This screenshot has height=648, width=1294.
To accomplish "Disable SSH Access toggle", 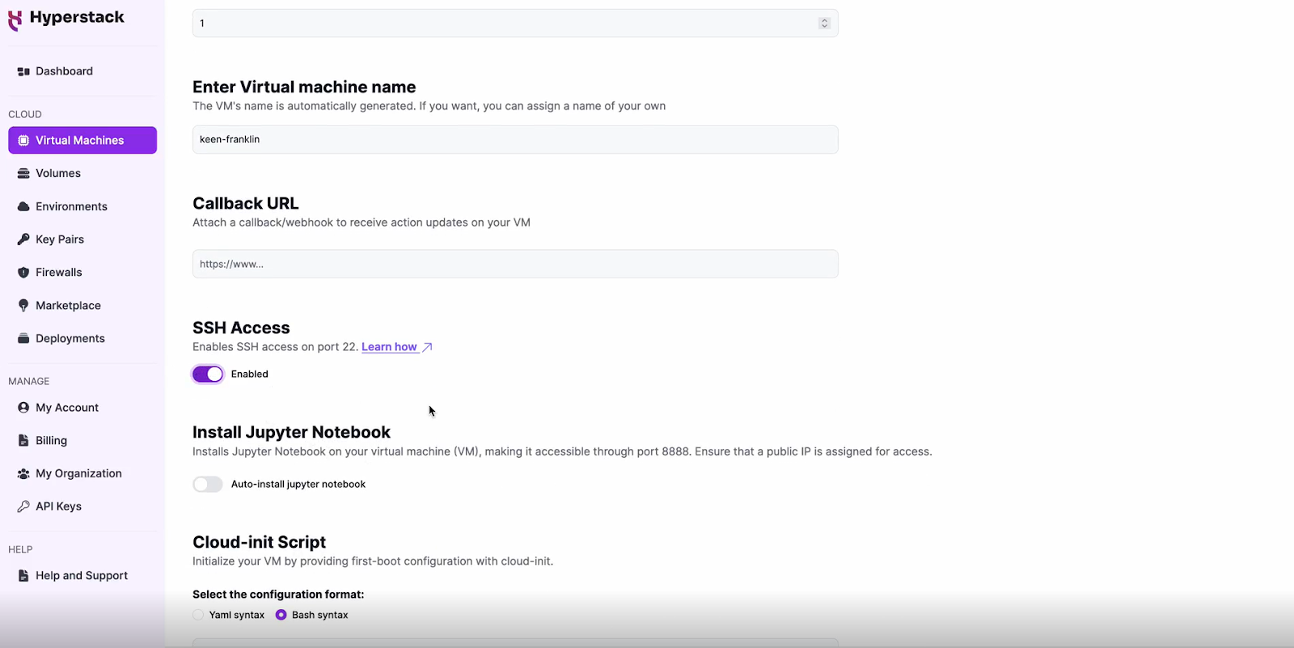I will click(x=207, y=374).
